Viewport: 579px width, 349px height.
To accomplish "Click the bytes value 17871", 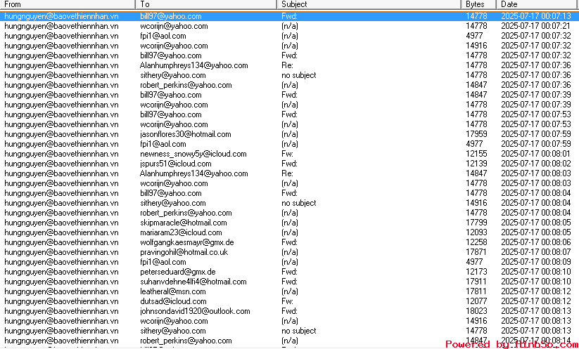I will pos(476,252).
